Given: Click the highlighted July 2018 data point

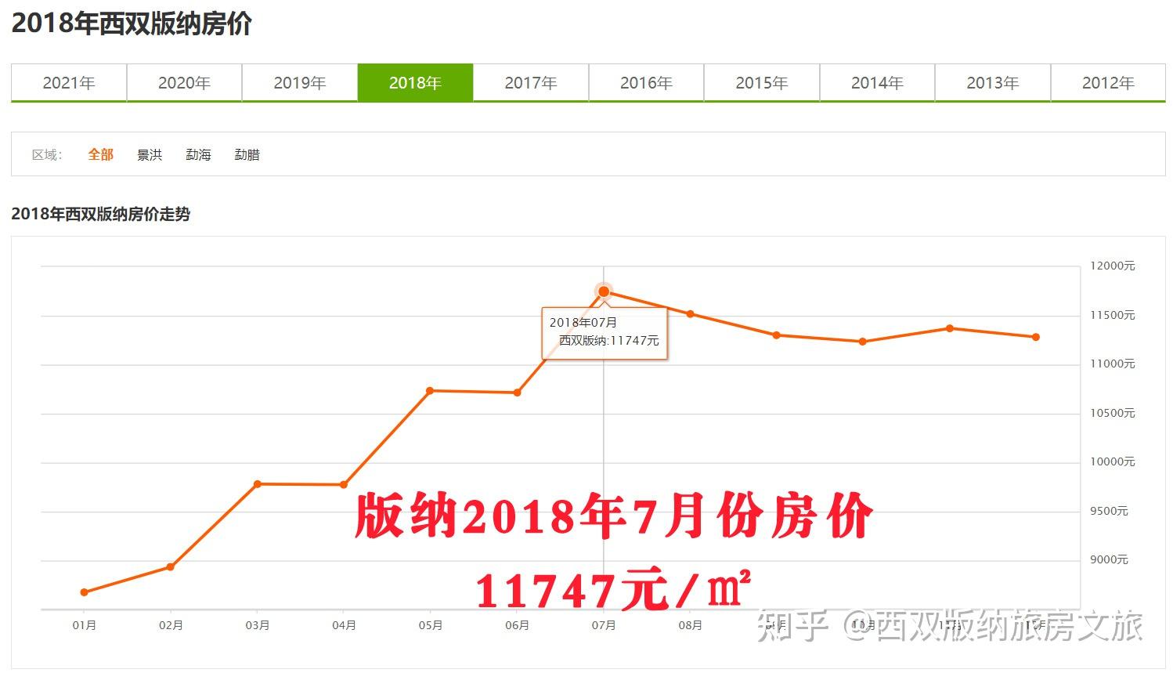Looking at the screenshot, I should click(604, 291).
